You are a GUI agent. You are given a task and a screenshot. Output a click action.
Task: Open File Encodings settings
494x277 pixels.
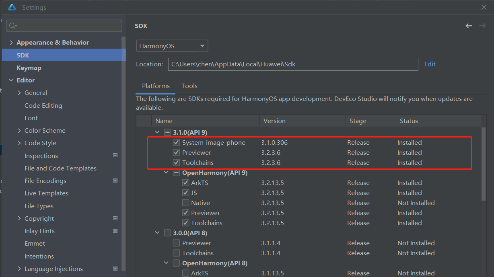point(45,181)
